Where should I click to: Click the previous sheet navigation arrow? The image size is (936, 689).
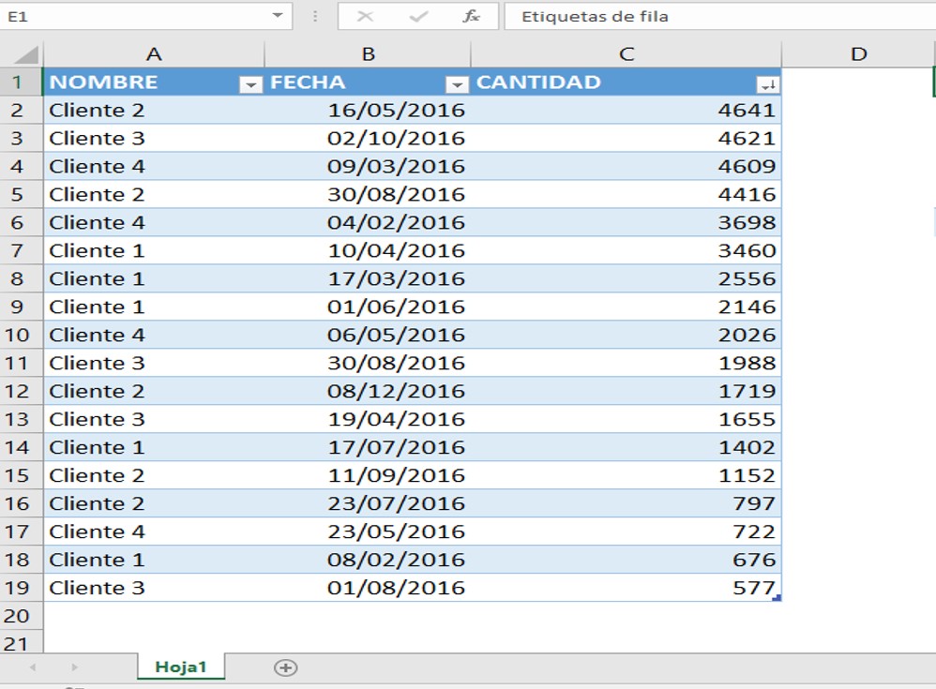click(33, 667)
